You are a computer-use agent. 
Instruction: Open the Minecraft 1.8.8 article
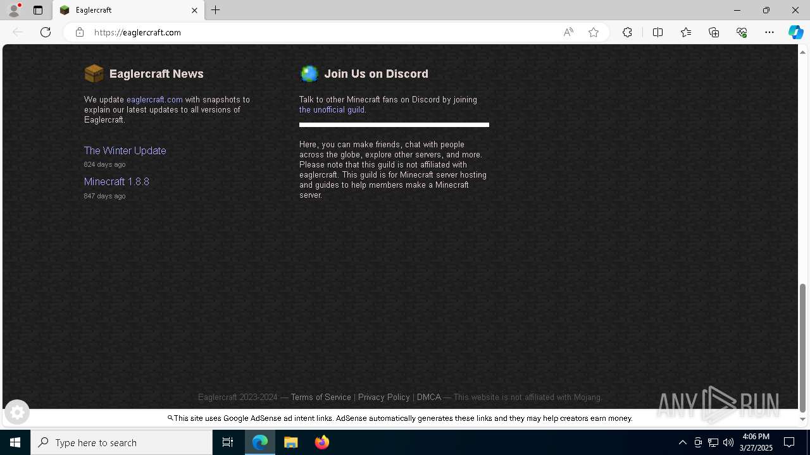116,181
